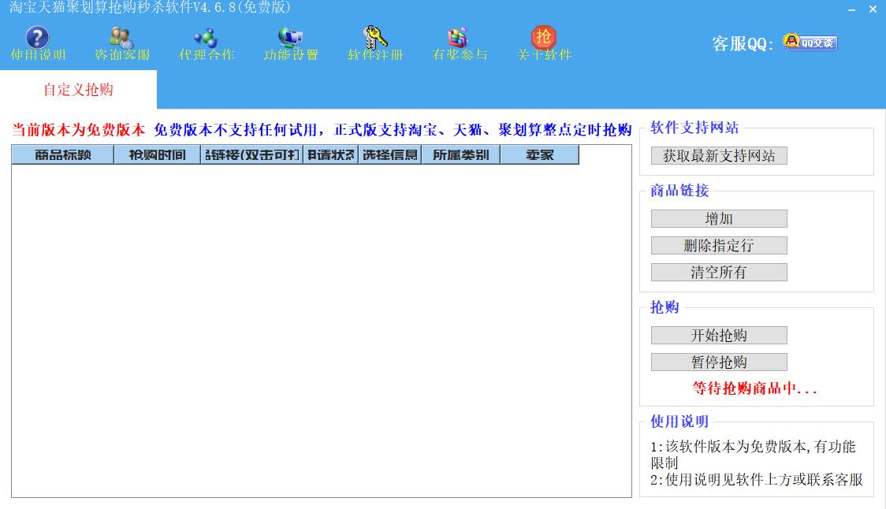This screenshot has height=509, width=886.
Task: Open the 有奖参与 gift icon
Action: click(x=459, y=39)
